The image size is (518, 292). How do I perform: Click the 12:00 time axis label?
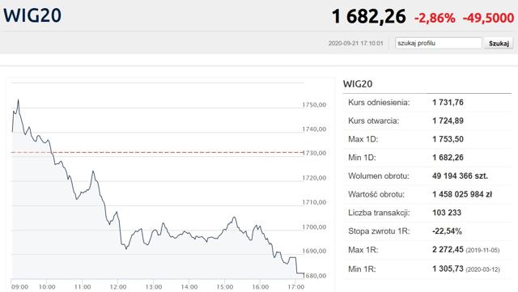pyautogui.click(x=118, y=286)
